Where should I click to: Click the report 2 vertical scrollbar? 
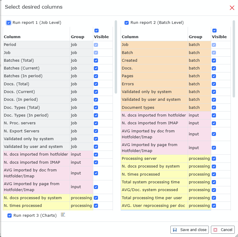(x=234, y=58)
